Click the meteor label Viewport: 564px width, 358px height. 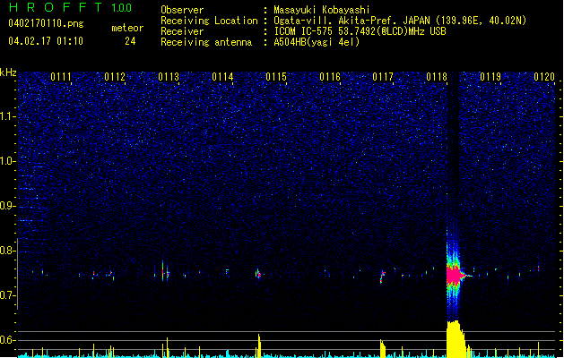point(127,28)
